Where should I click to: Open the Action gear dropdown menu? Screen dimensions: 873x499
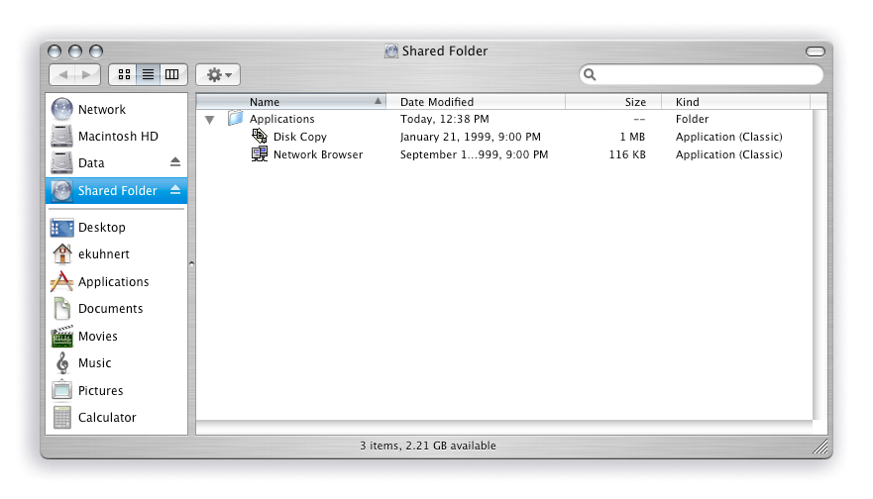pyautogui.click(x=218, y=74)
